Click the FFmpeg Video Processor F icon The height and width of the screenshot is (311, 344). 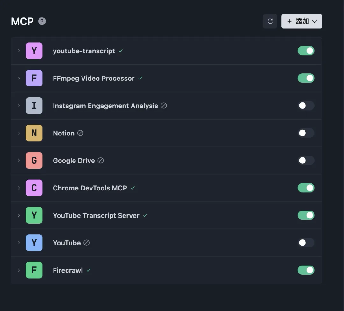point(34,78)
